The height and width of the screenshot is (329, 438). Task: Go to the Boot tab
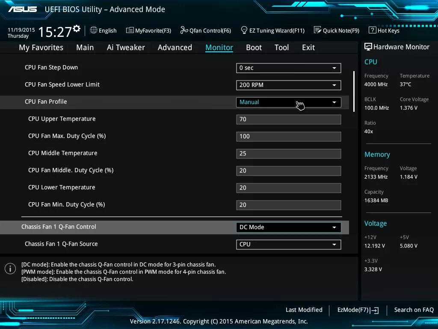click(x=254, y=48)
